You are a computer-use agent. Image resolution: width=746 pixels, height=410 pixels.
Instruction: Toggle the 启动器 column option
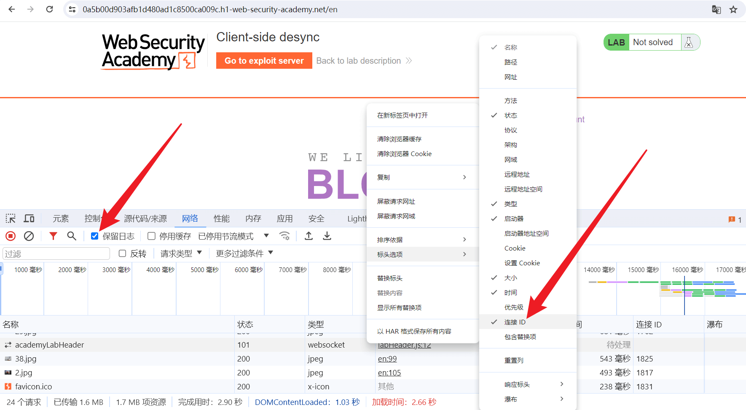(528, 218)
